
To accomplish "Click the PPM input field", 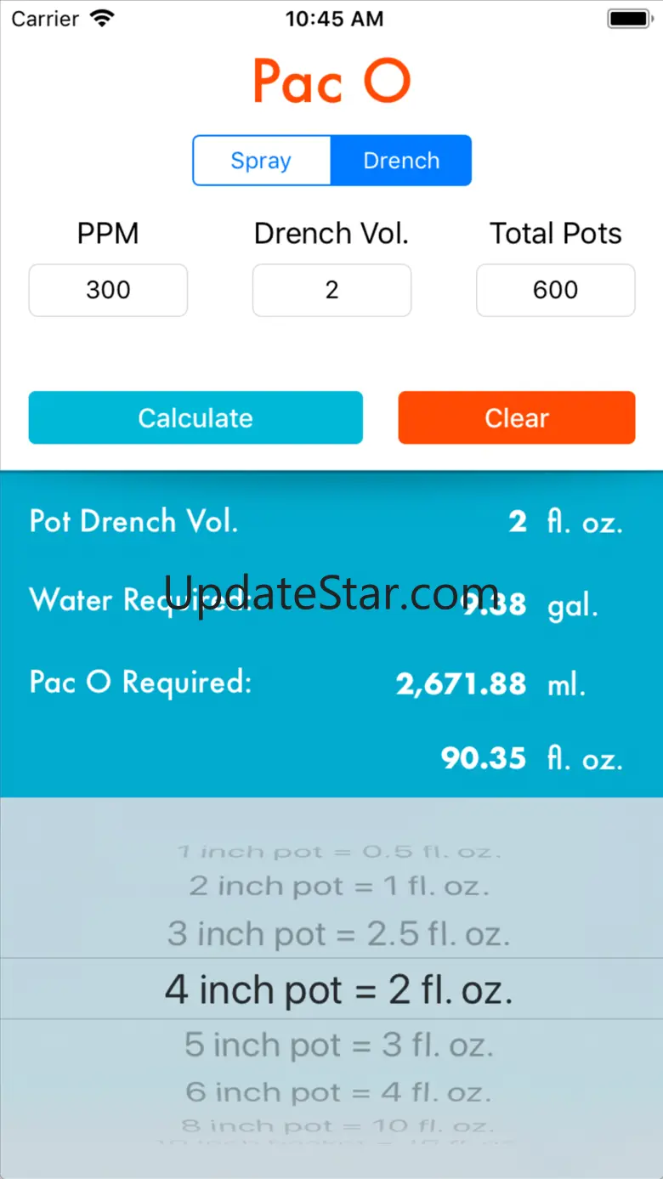I will [x=108, y=290].
